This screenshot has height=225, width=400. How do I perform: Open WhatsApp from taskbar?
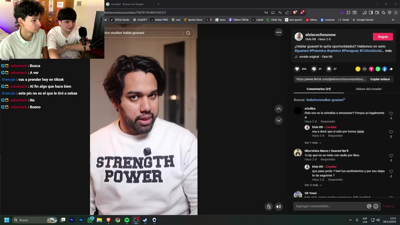[90, 220]
